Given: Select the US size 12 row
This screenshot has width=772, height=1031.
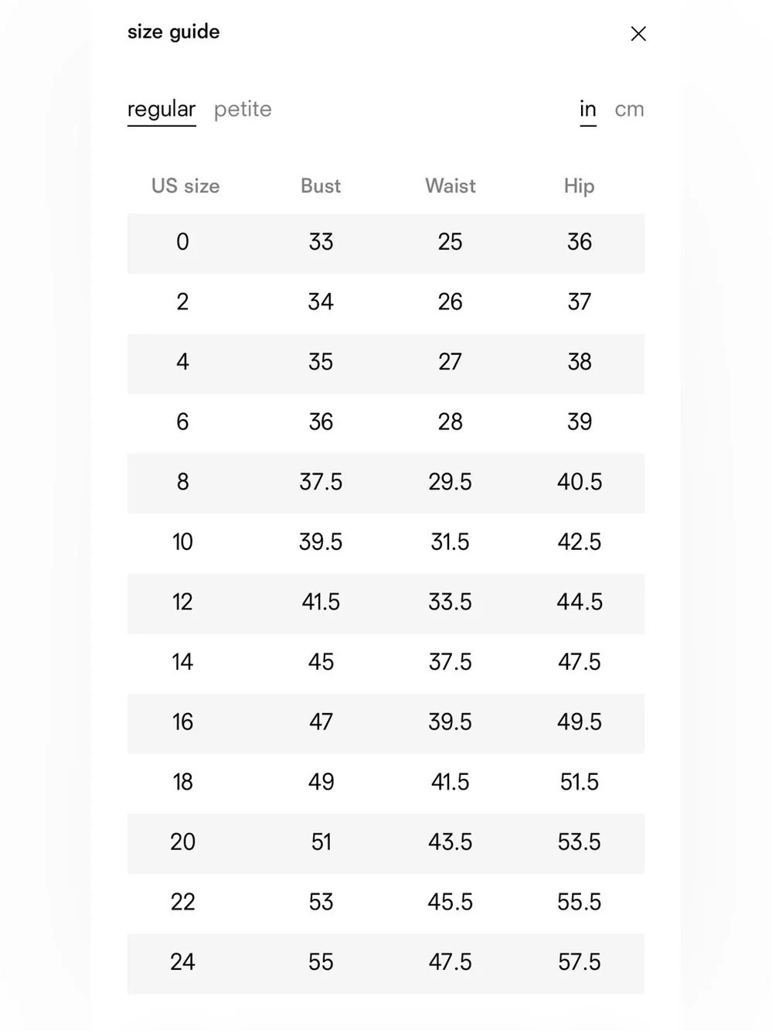Looking at the screenshot, I should (386, 603).
